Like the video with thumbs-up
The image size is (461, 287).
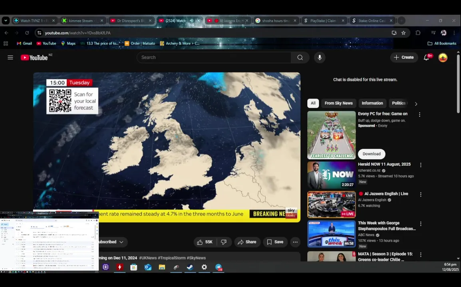coord(205,242)
